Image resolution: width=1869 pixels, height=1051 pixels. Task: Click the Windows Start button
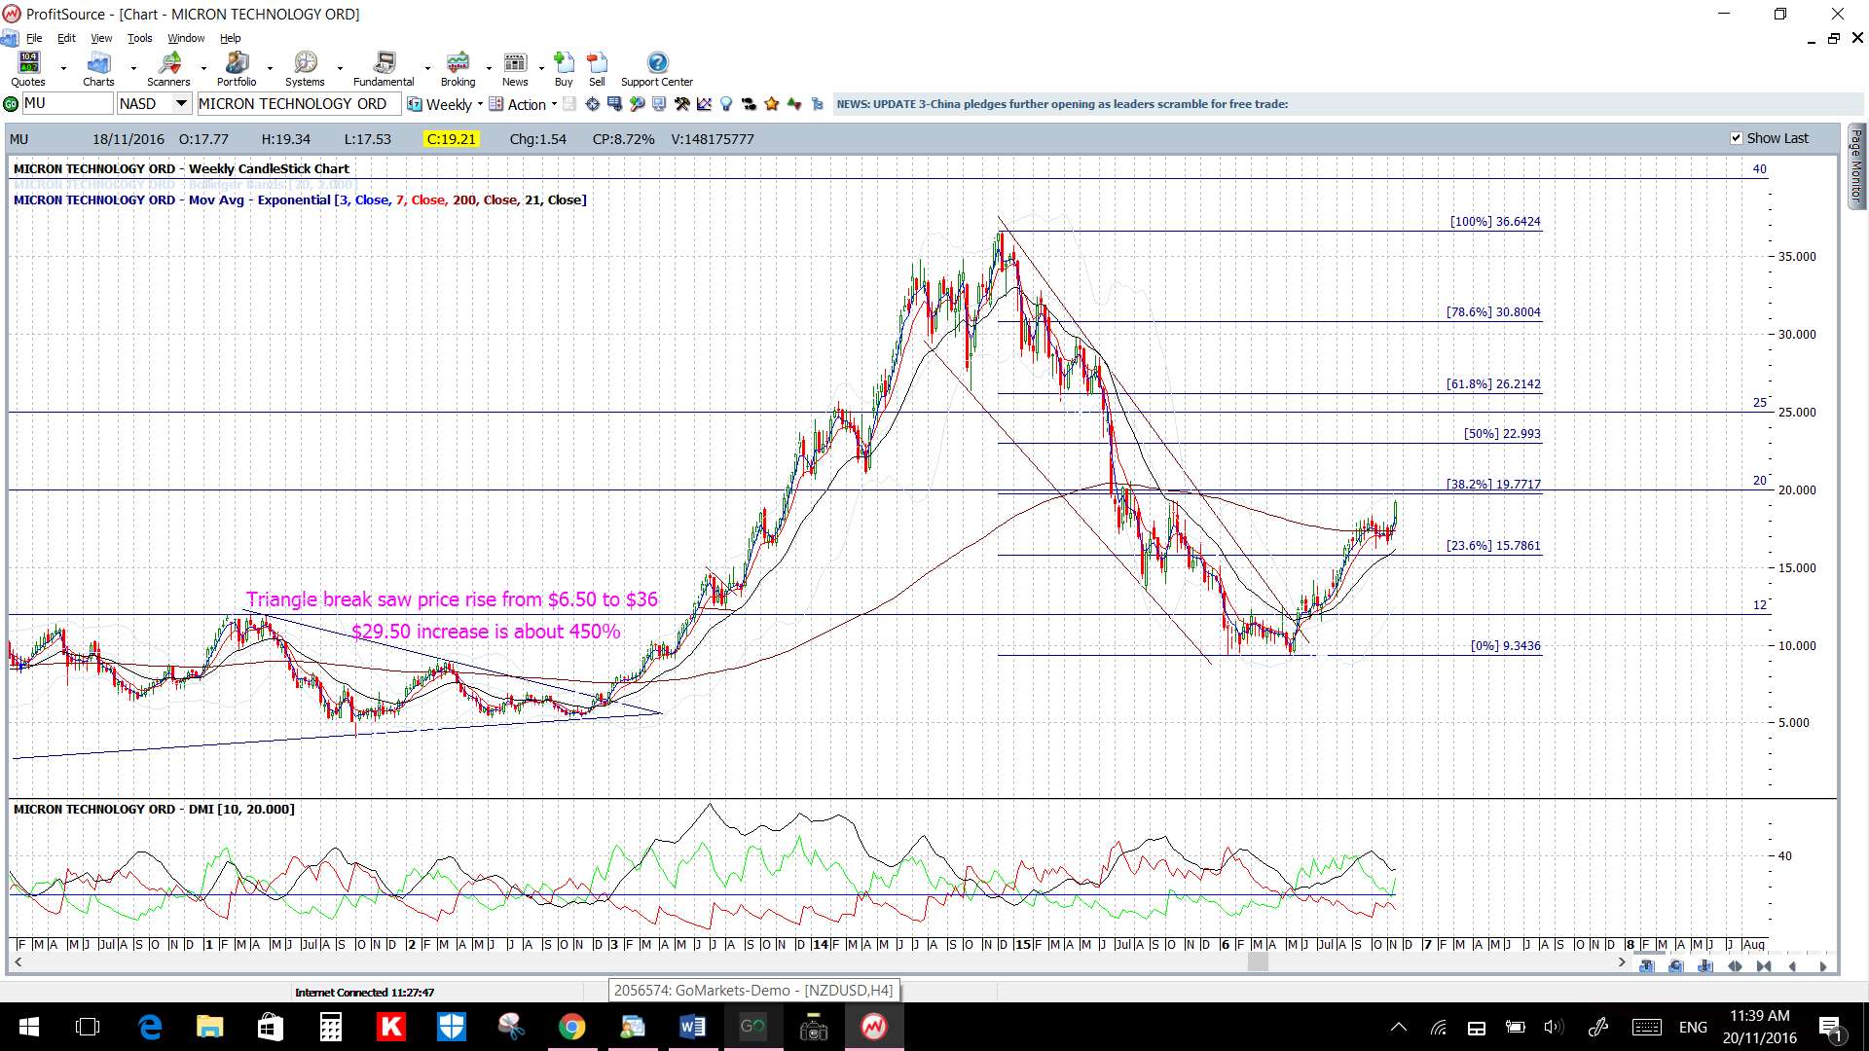pos(29,1027)
